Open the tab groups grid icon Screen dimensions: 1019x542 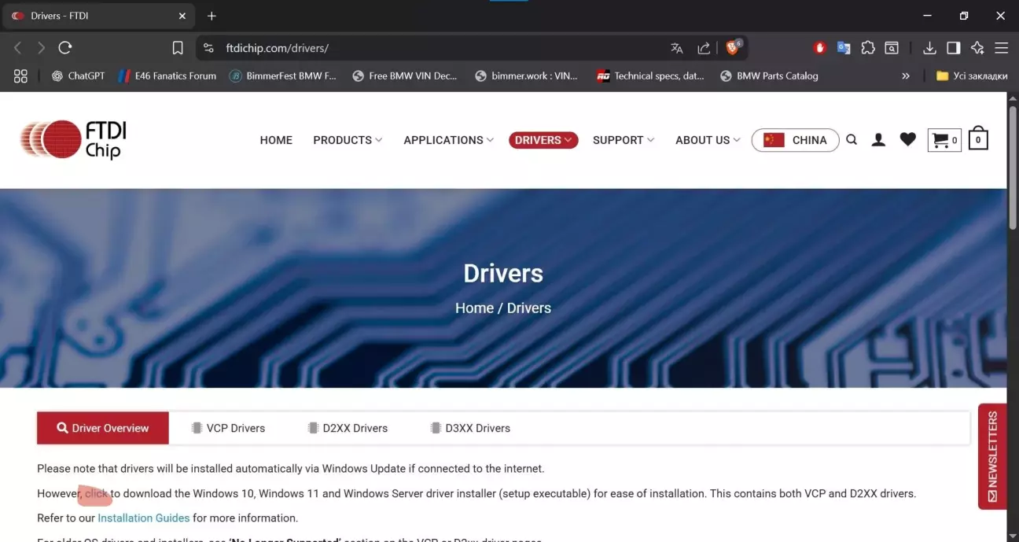point(20,76)
